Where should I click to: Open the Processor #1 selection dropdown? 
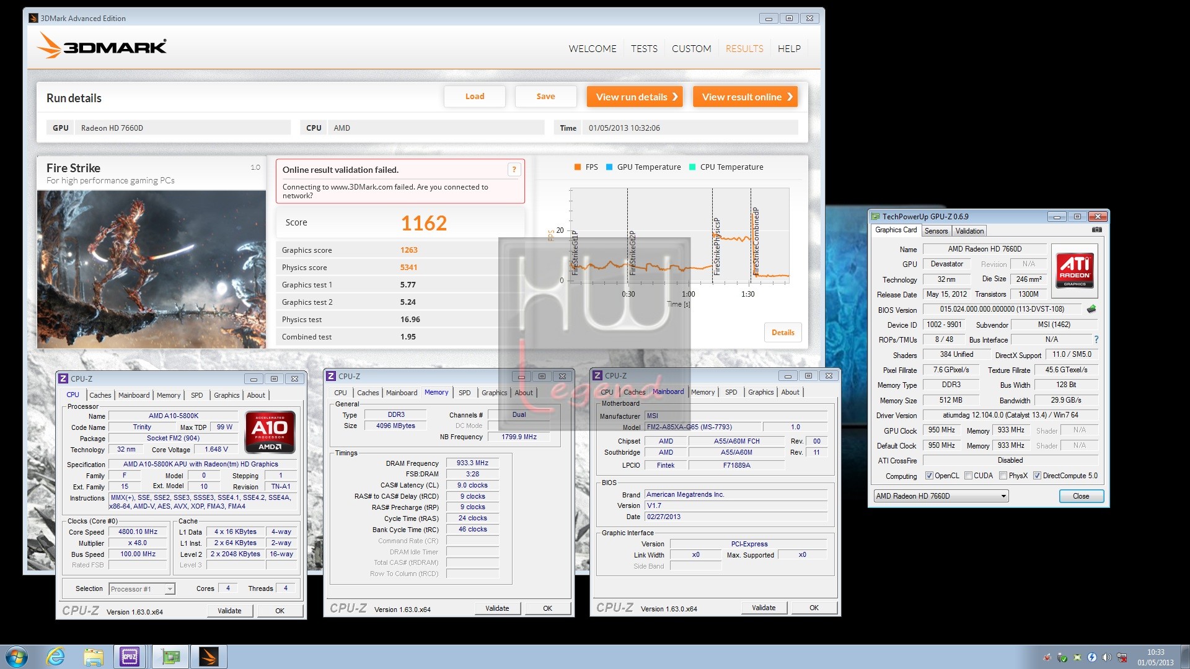pos(141,589)
